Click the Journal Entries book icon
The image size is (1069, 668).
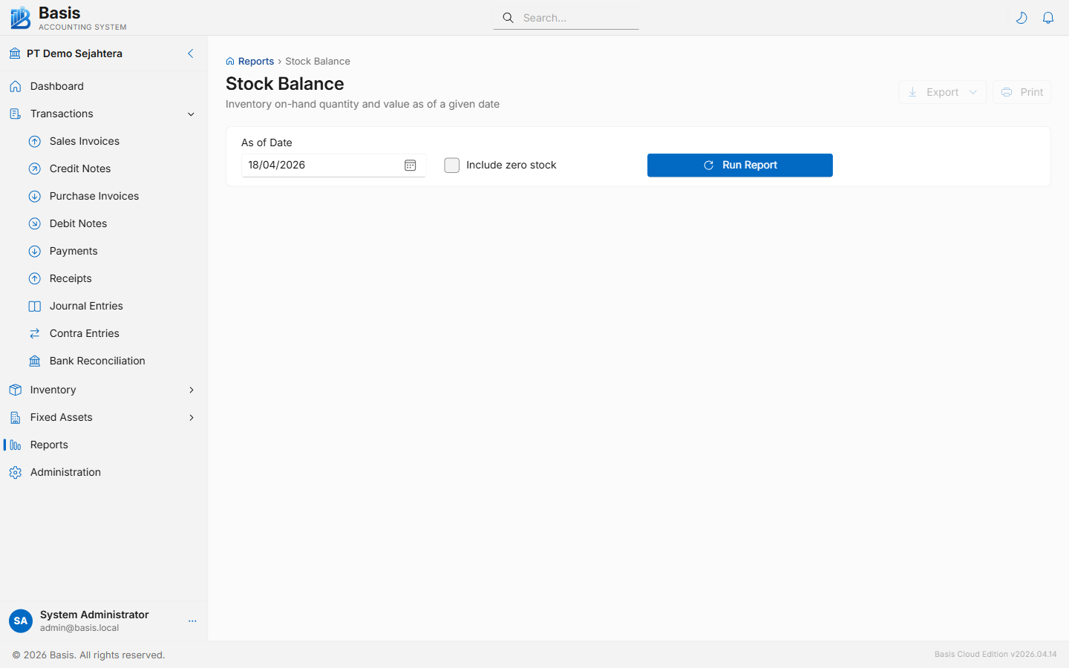(35, 307)
